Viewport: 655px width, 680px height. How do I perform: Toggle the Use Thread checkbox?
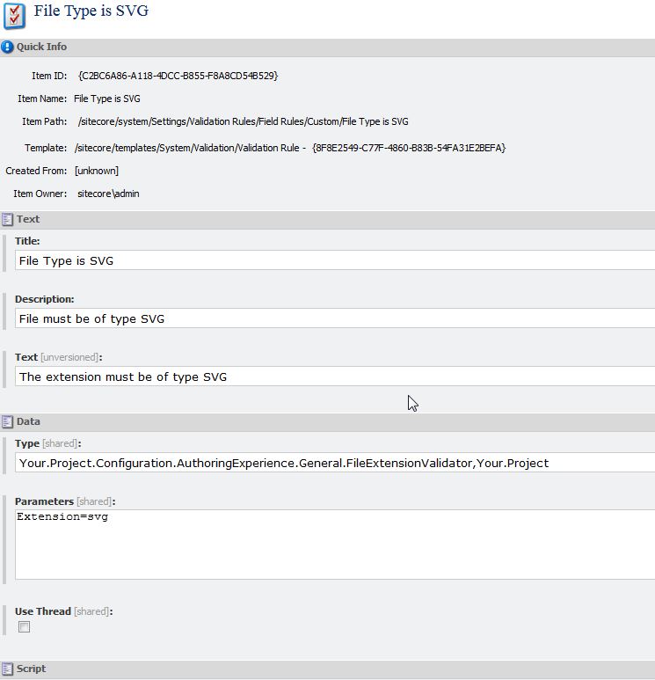25,626
